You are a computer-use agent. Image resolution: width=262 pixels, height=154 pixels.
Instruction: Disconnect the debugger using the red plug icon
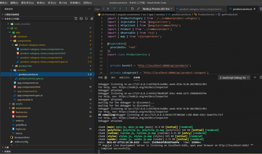[138, 9]
